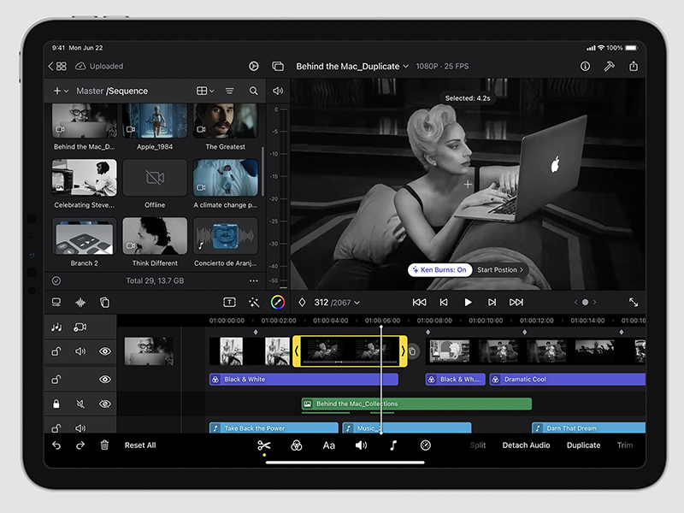Open the media sort filter icon

tap(229, 91)
